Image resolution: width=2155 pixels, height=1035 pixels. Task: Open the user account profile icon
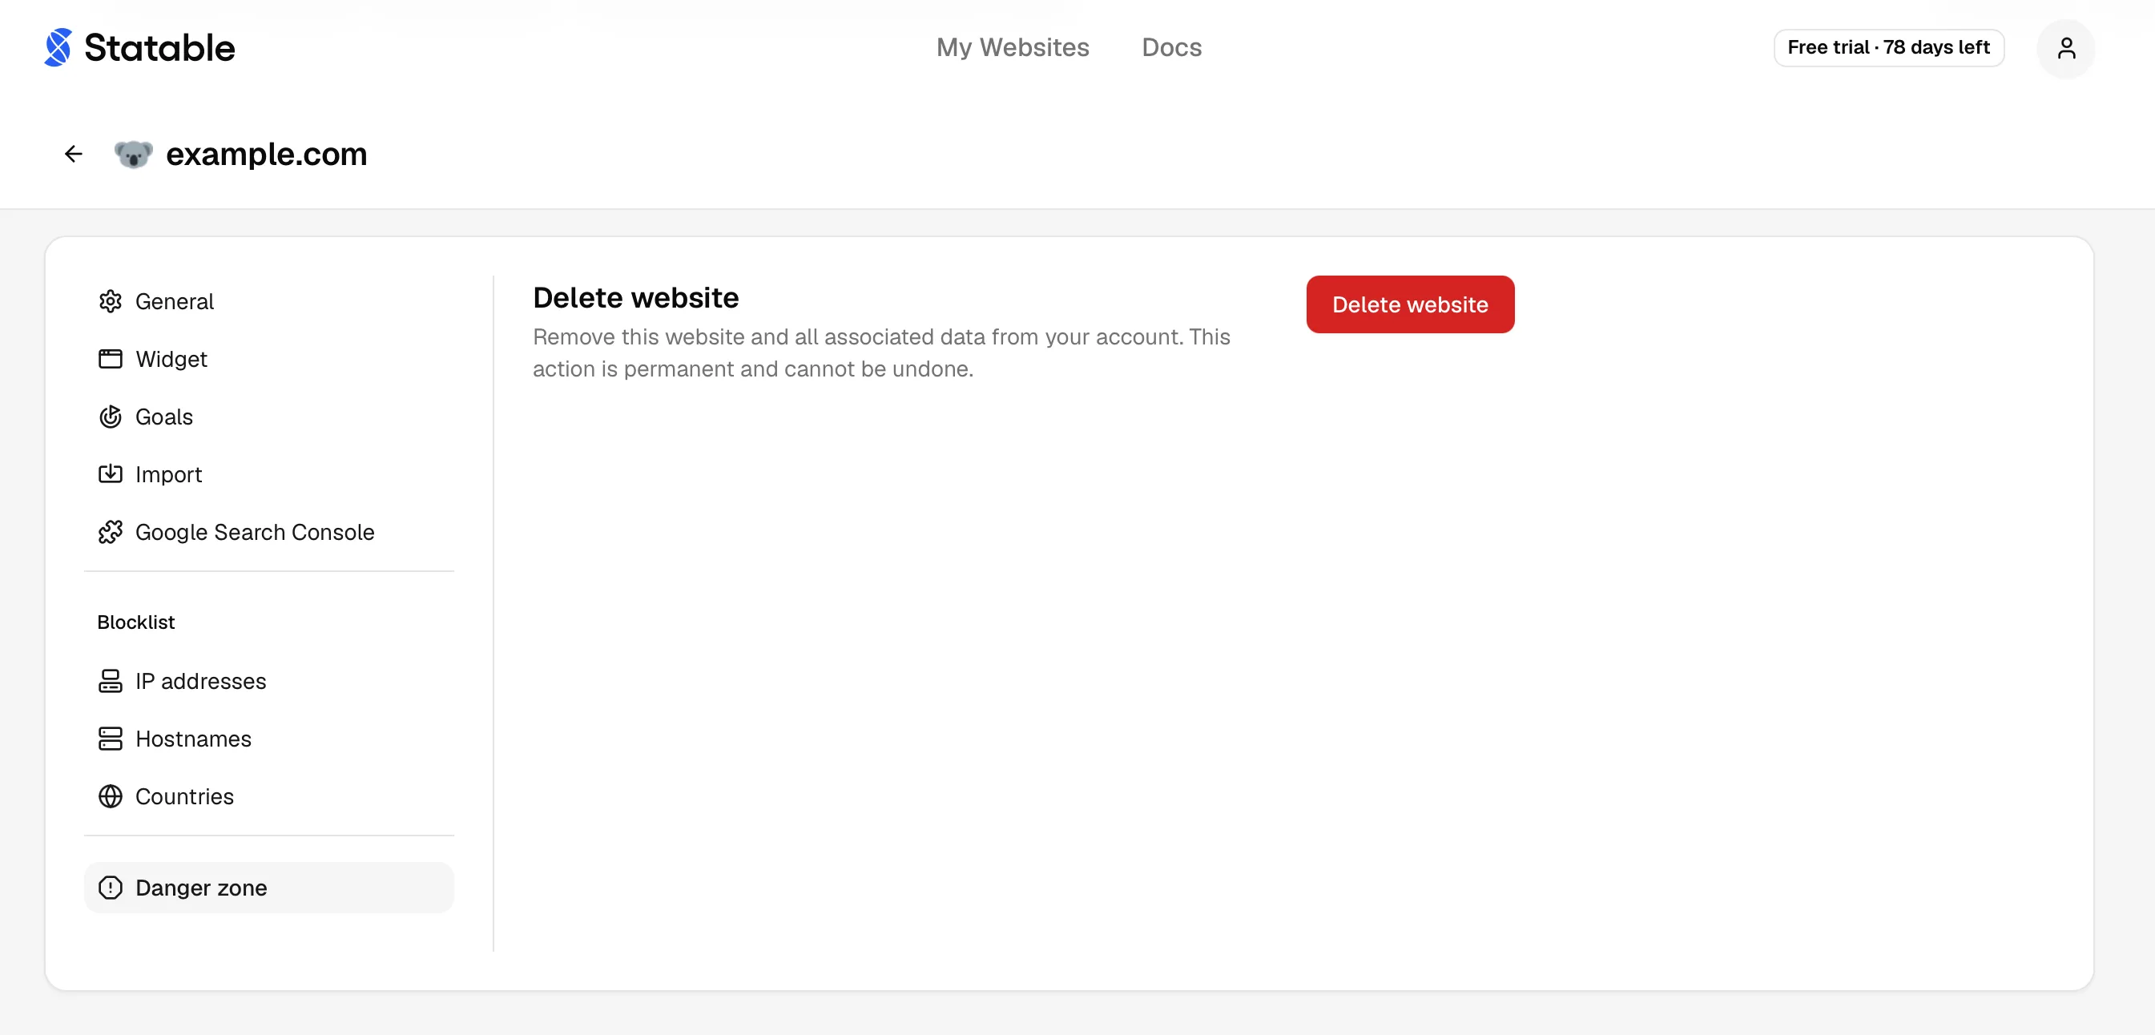pyautogui.click(x=2065, y=49)
